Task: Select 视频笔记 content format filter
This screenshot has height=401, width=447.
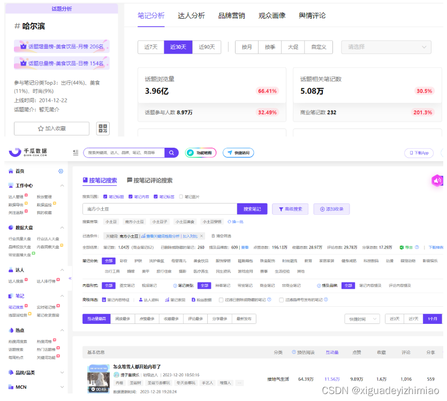Action: [x=149, y=285]
